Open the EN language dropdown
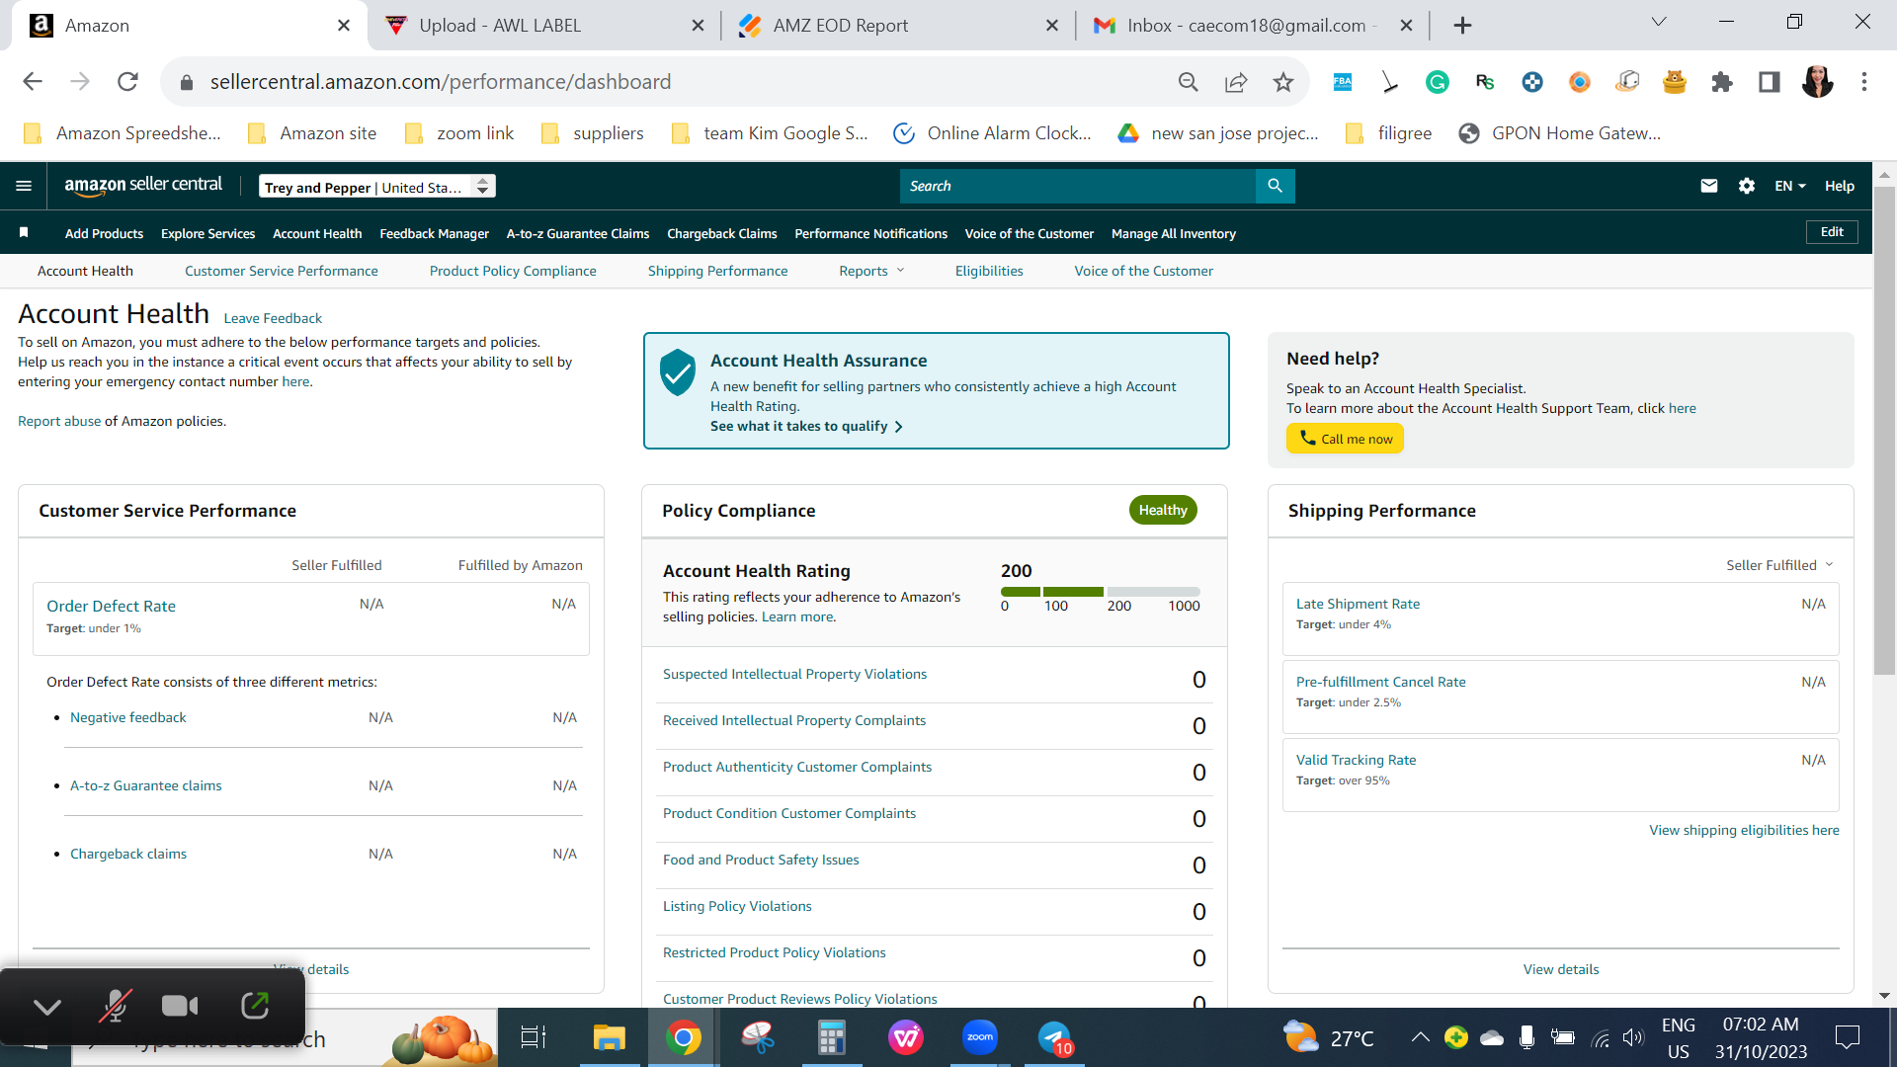 click(x=1789, y=186)
